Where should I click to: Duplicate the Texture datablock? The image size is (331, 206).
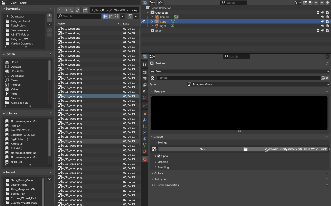pos(323,78)
